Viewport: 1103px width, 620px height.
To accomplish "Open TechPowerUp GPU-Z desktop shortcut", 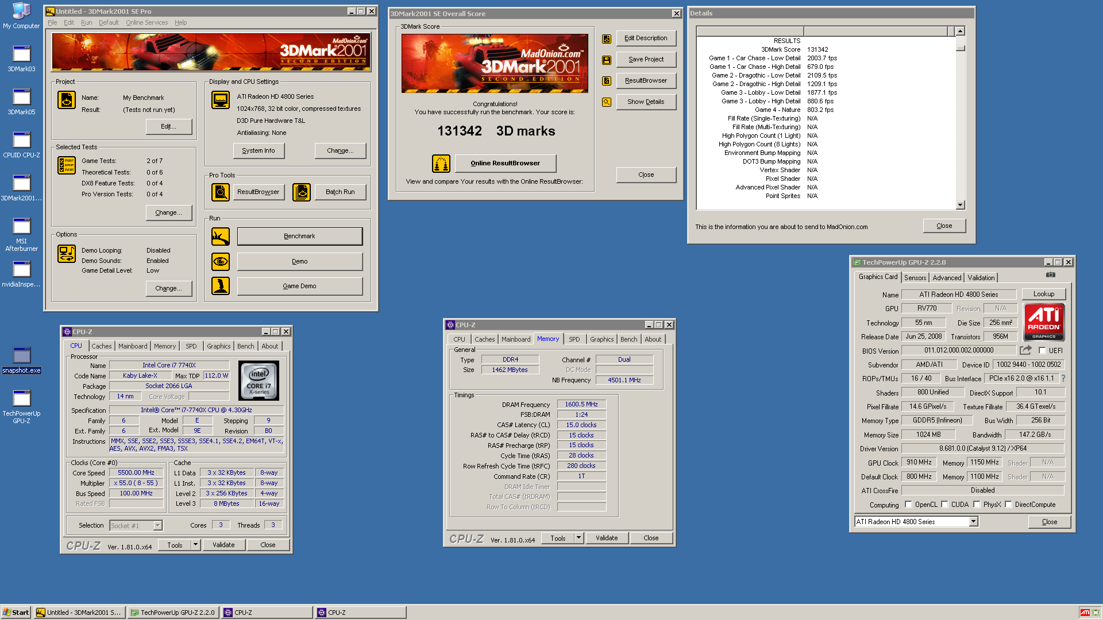I will (21, 406).
